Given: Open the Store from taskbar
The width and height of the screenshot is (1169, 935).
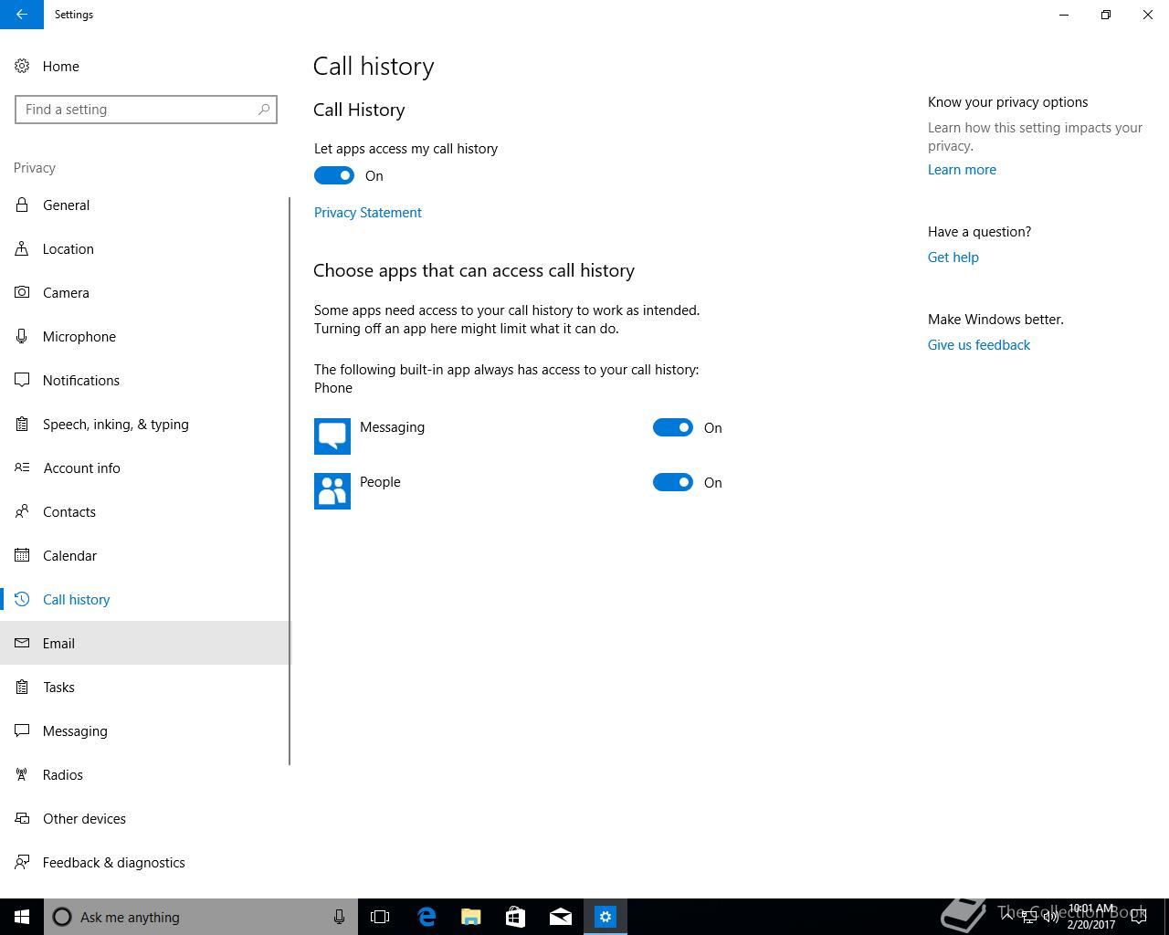Looking at the screenshot, I should 516,917.
